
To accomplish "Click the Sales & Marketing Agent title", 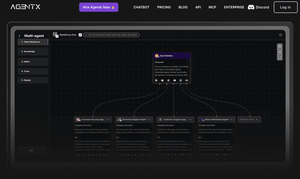I will pyautogui.click(x=217, y=120).
